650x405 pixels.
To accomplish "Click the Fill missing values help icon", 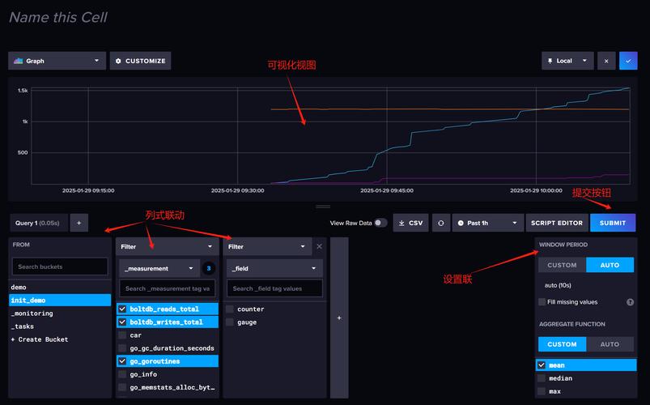I will point(630,302).
